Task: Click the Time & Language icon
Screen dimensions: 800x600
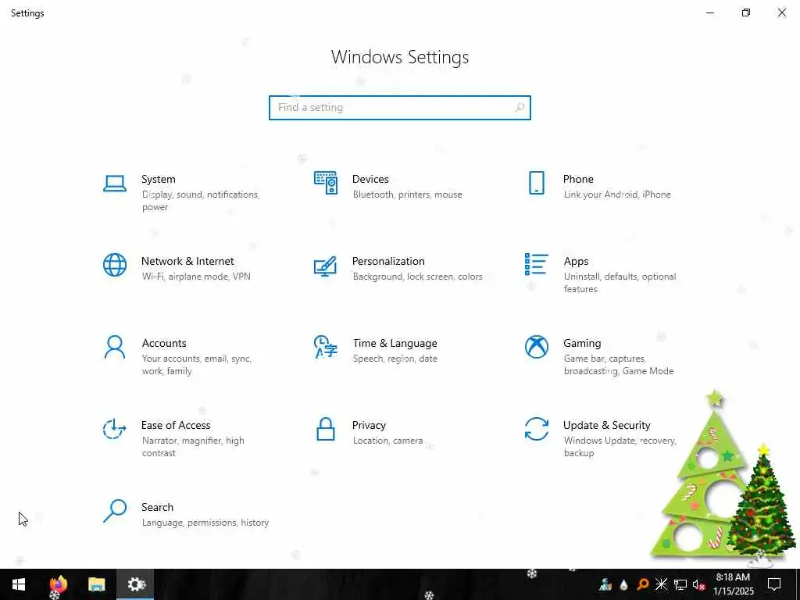Action: (x=326, y=347)
